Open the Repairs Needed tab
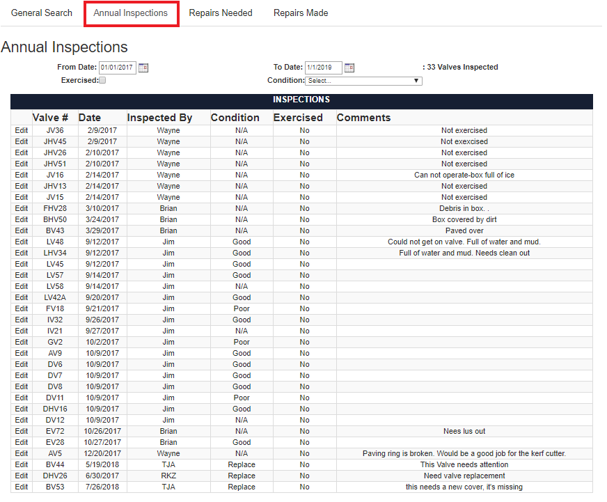The width and height of the screenshot is (607, 502). coord(221,13)
